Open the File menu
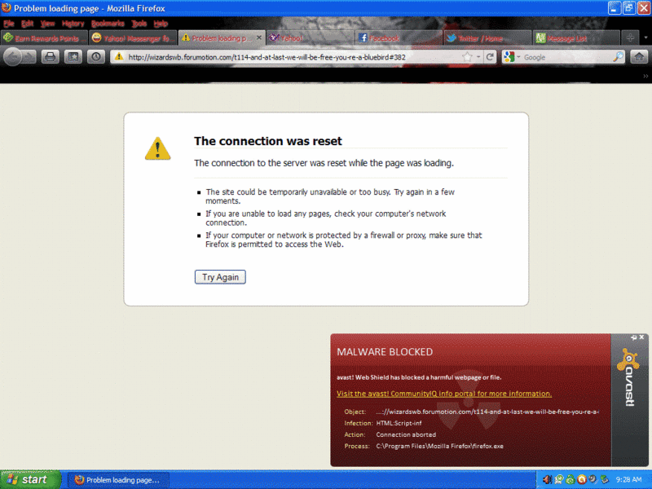Image resolution: width=652 pixels, height=489 pixels. click(9, 24)
